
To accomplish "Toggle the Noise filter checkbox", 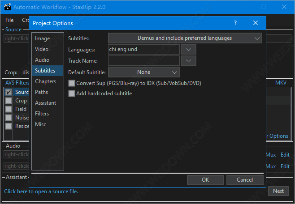I will (9, 118).
